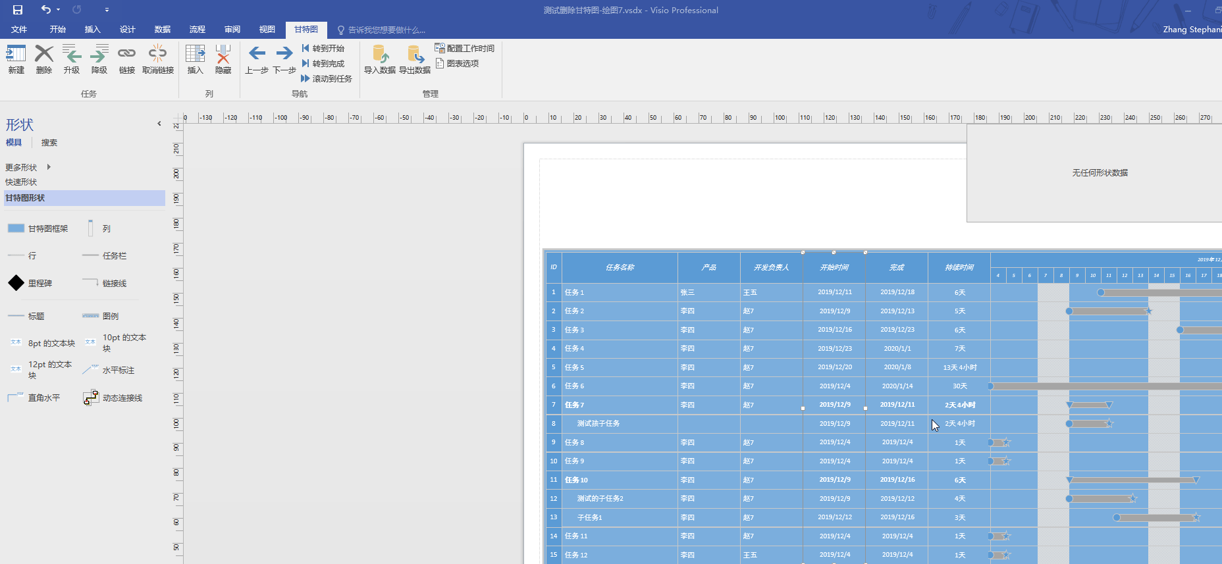1222x564 pixels.
Task: Click the 开发负责人 column header
Action: pyautogui.click(x=771, y=267)
